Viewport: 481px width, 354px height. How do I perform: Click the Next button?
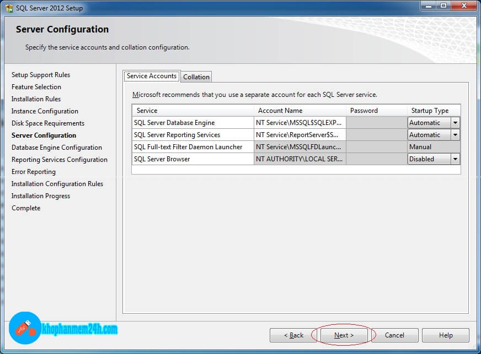tap(344, 335)
